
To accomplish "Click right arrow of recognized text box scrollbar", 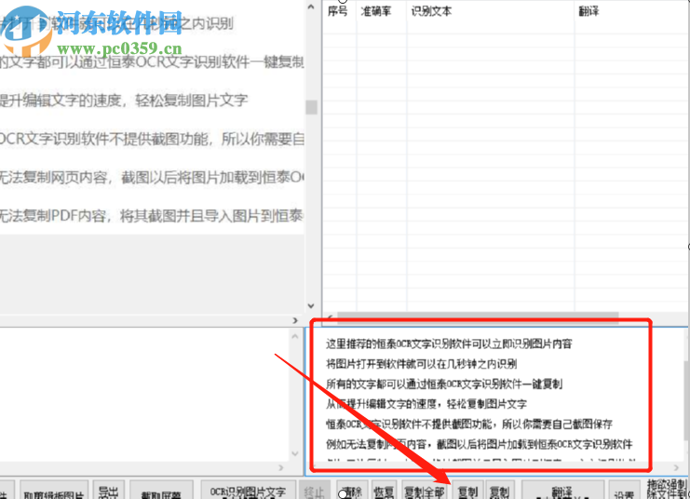I will coord(676,467).
